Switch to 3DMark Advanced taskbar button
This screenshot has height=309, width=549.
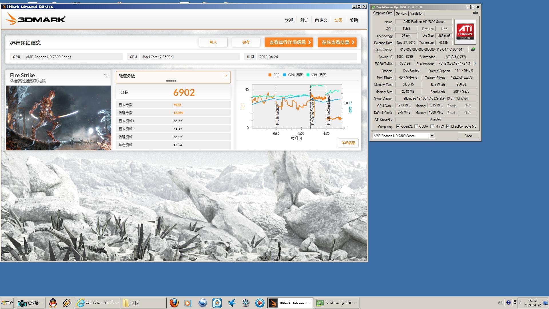(290, 303)
